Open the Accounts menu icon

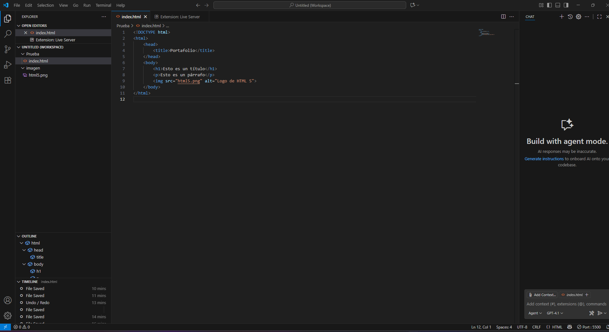pos(8,300)
